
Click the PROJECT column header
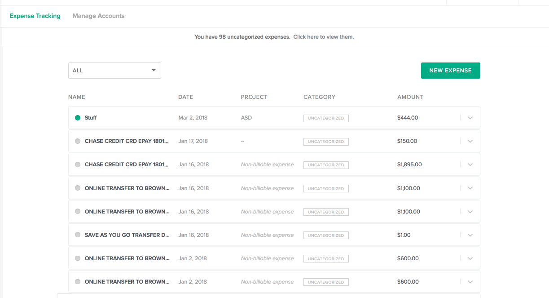click(x=254, y=97)
